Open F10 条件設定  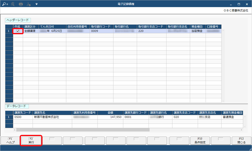(200, 141)
